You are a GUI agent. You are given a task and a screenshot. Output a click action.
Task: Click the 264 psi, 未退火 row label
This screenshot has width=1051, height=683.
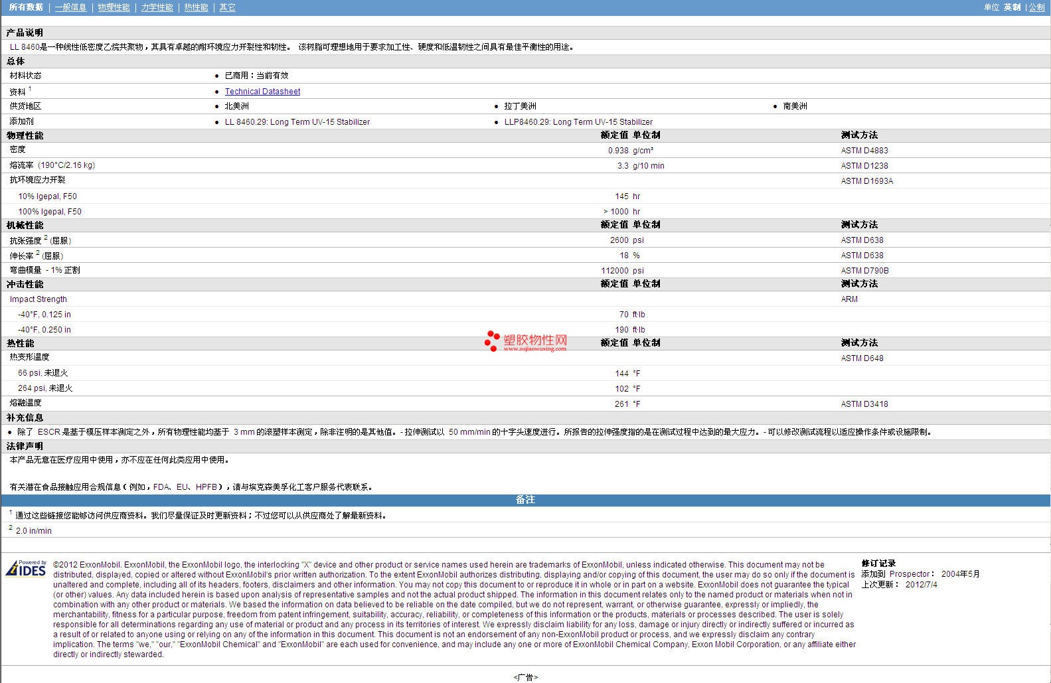pyautogui.click(x=45, y=388)
